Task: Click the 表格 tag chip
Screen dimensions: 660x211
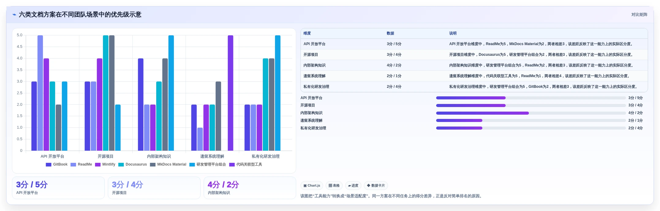Action: pyautogui.click(x=334, y=185)
